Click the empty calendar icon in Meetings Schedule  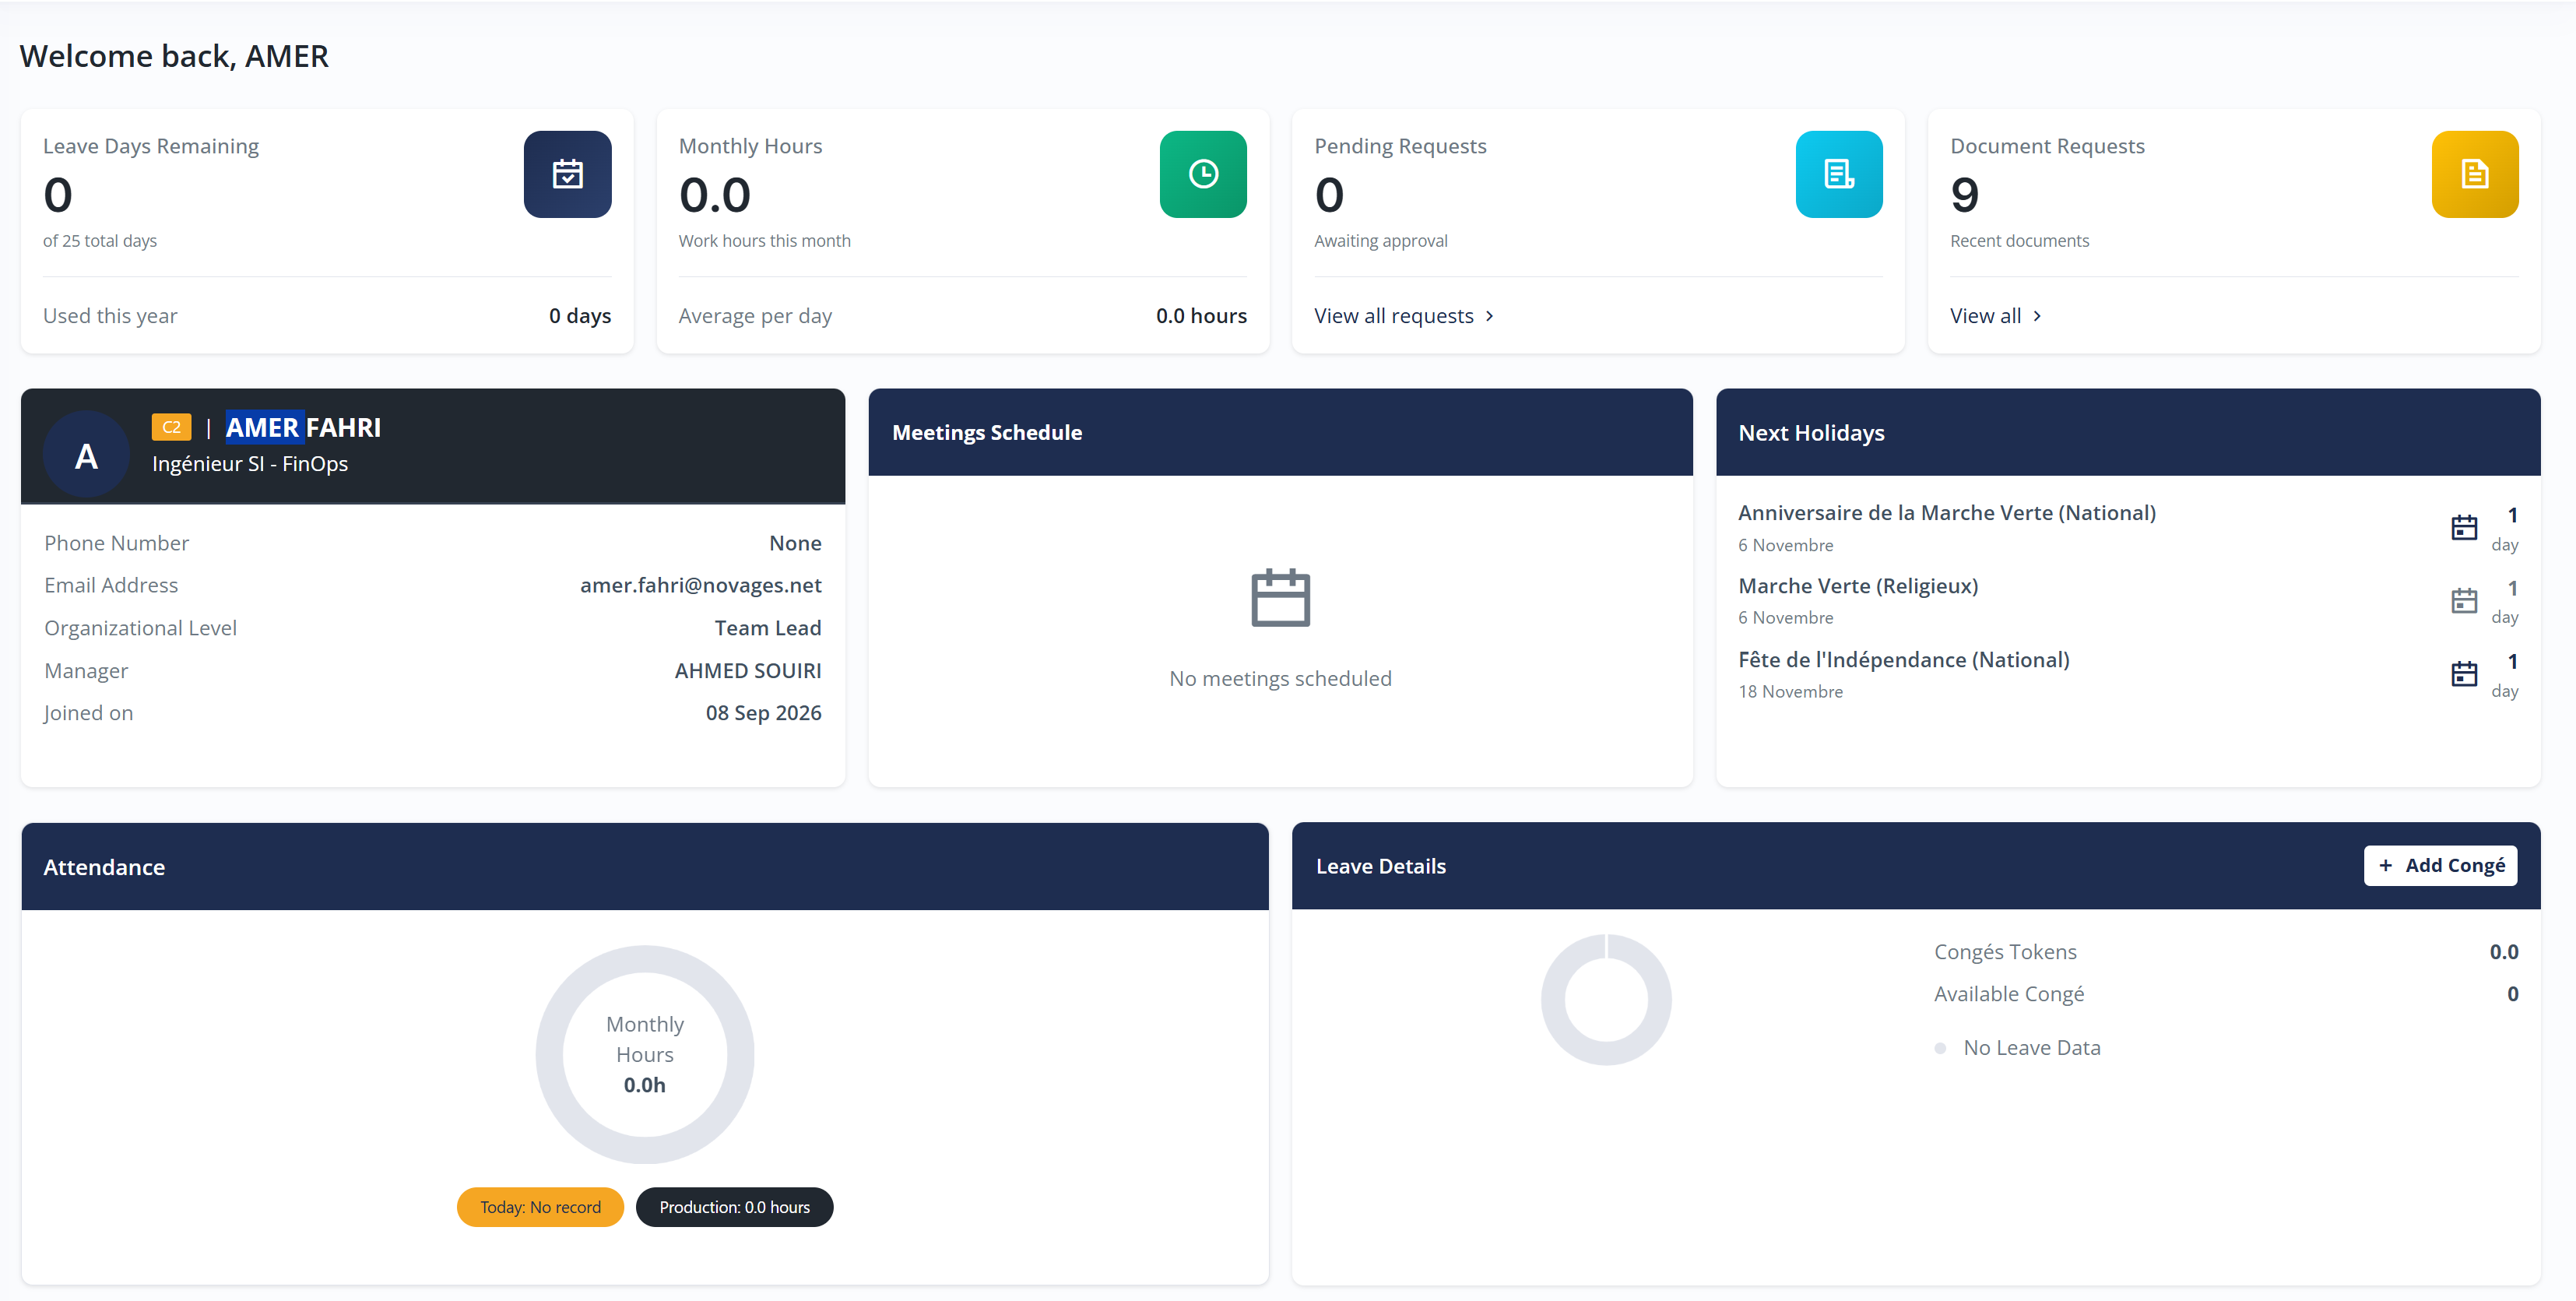point(1280,598)
